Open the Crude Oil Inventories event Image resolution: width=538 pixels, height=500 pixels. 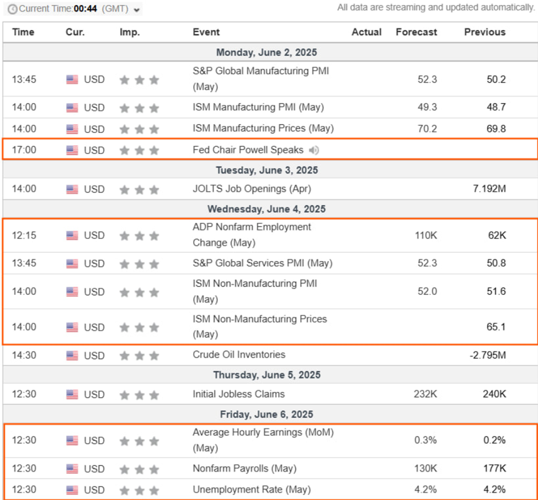(239, 354)
